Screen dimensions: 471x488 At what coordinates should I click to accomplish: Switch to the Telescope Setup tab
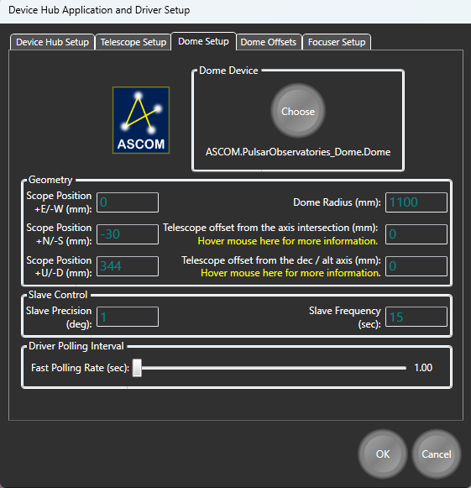tap(133, 42)
